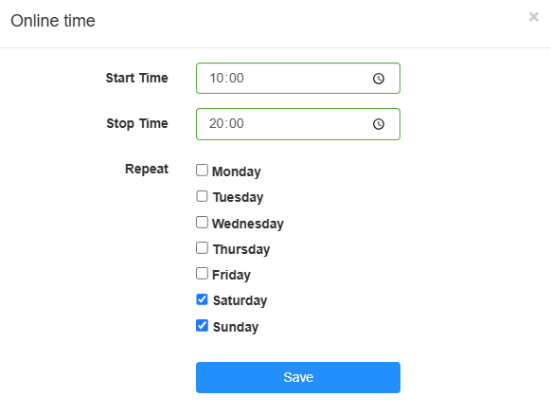Click the Tuesday label text
551x415 pixels.
tap(238, 197)
